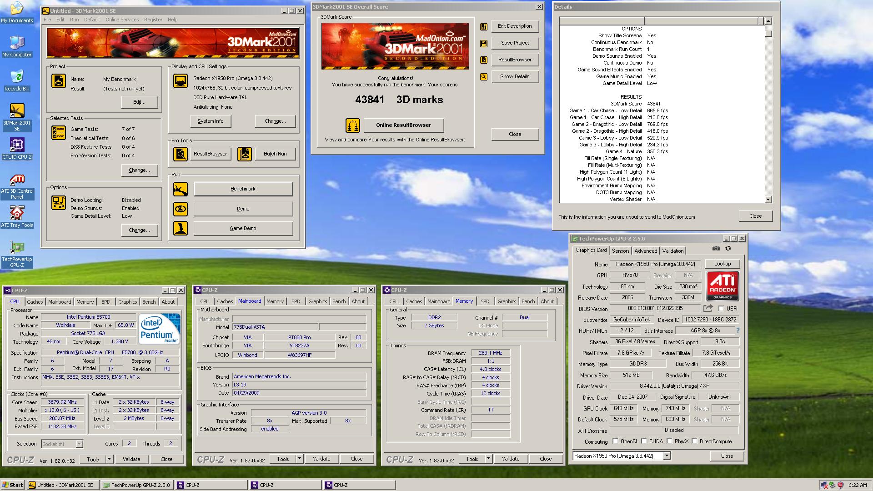
Task: Toggle the OpenCL checkbox
Action: point(615,441)
